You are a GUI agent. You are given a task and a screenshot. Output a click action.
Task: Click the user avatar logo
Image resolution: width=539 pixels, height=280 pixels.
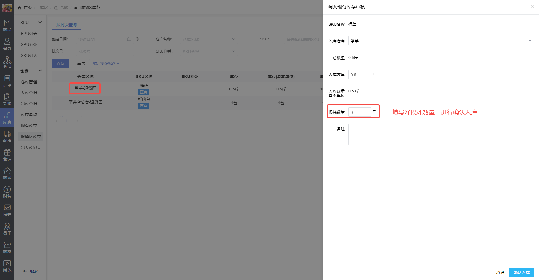point(7,8)
